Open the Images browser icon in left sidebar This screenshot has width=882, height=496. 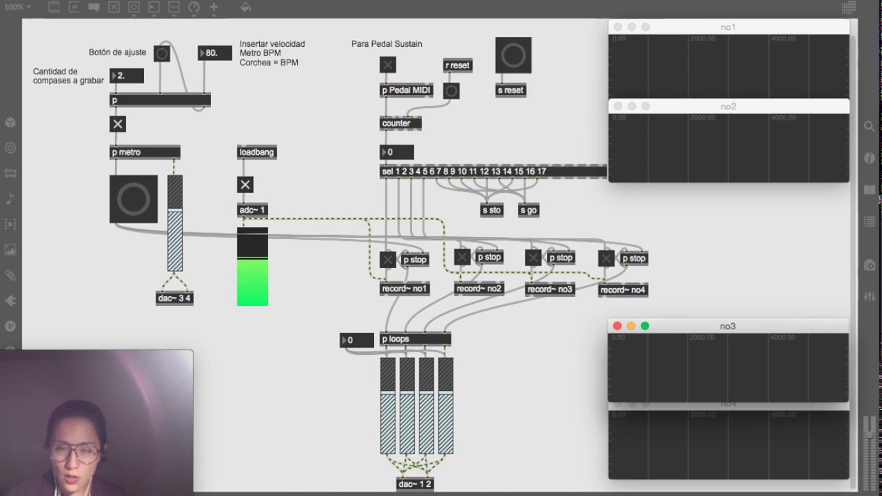point(10,249)
